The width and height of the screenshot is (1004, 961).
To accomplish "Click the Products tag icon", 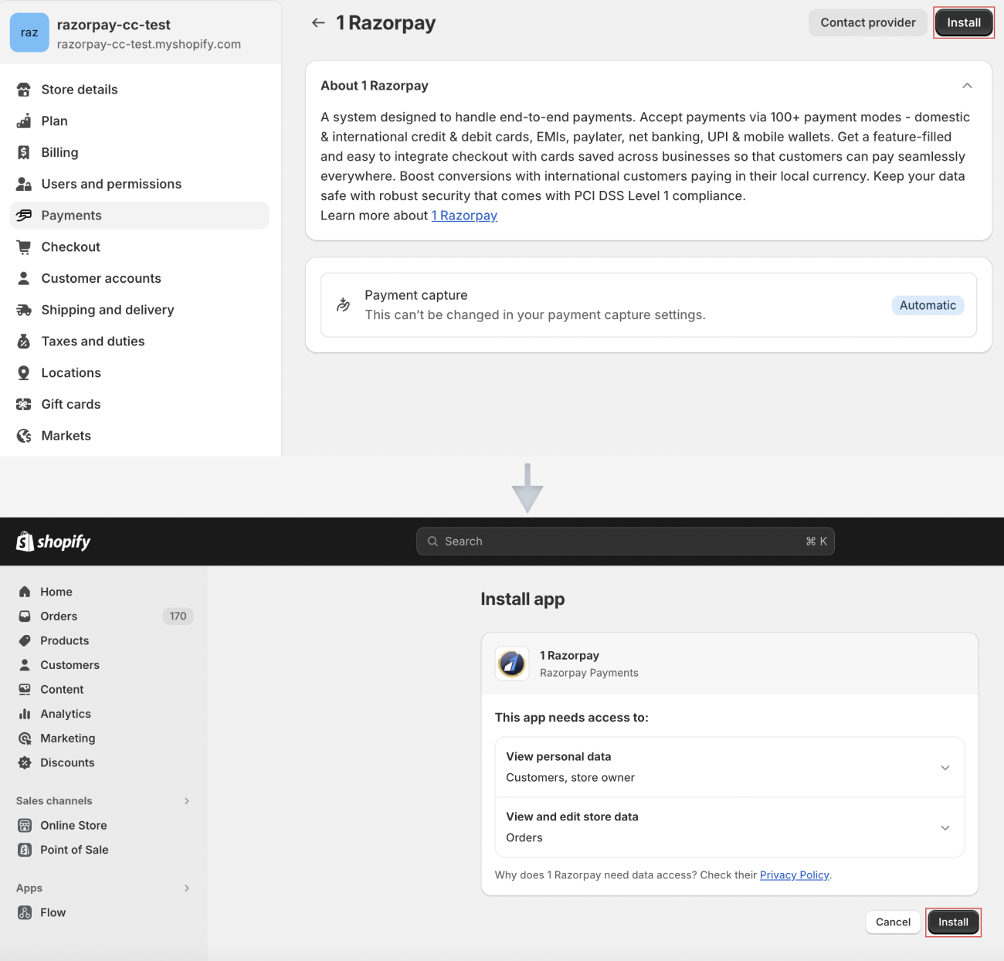I will click(25, 640).
